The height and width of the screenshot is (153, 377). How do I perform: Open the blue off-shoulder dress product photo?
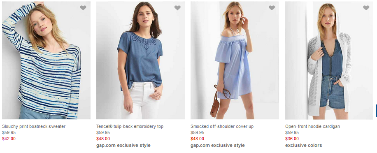(235, 60)
